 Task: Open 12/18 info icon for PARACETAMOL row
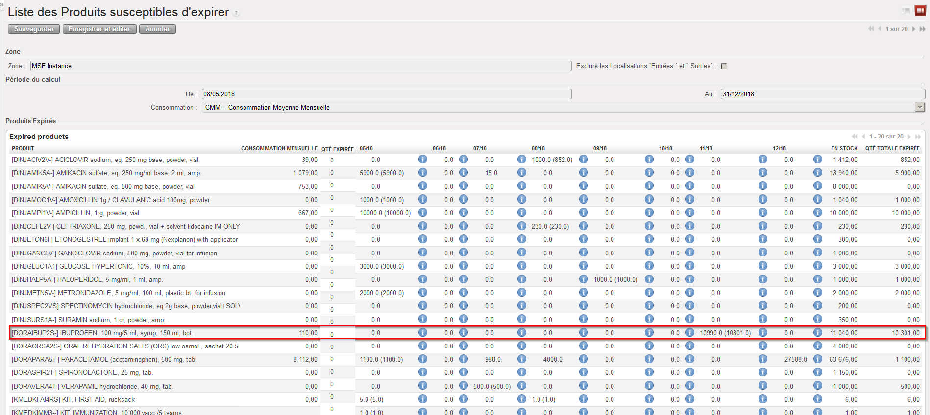(x=817, y=359)
